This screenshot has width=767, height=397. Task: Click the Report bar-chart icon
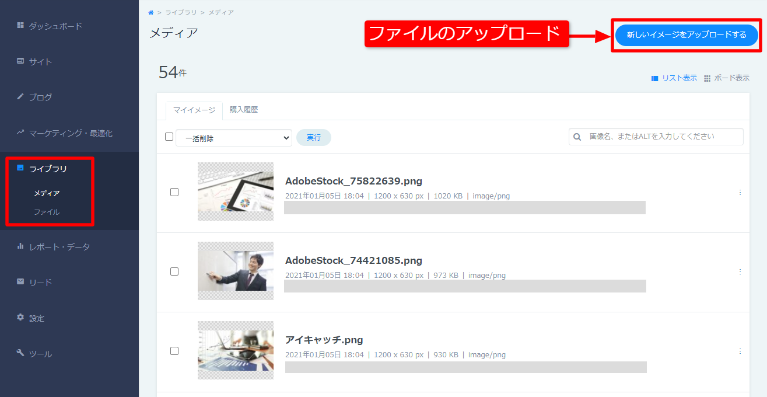click(x=20, y=246)
